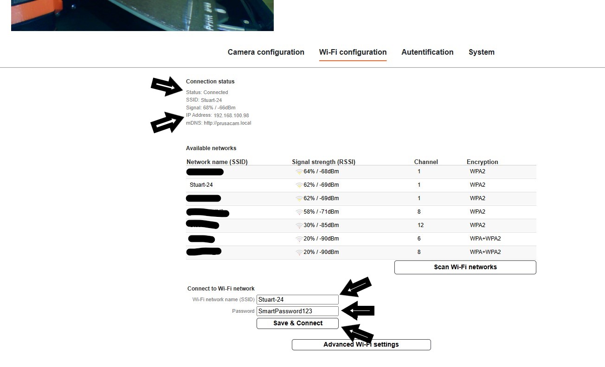This screenshot has width=605, height=367.
Task: Click the IP address 192.168.100.98
Action: click(x=231, y=115)
